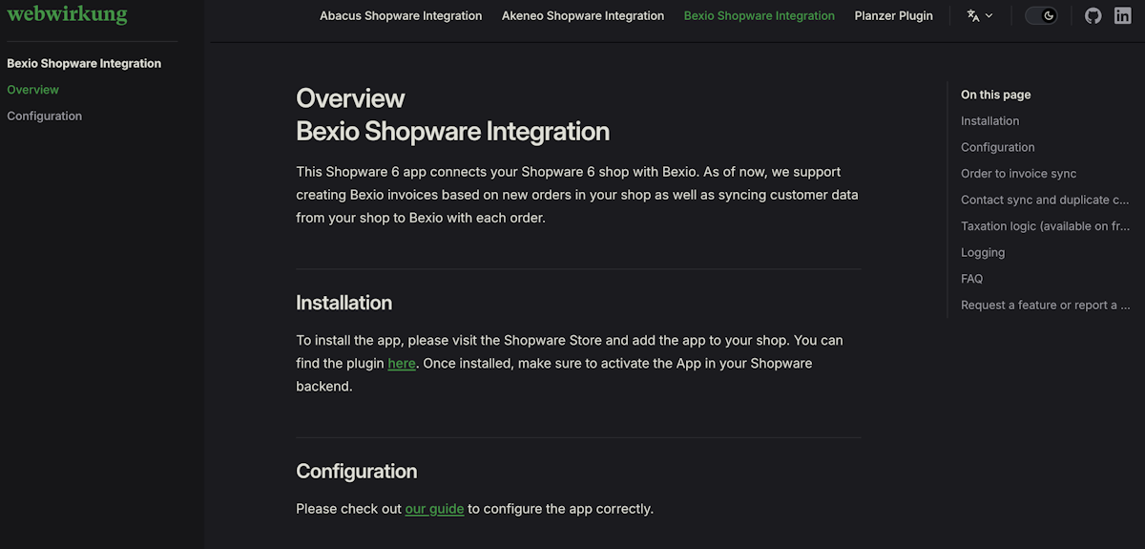The image size is (1145, 549).
Task: Click the Installation section heading
Action: click(x=344, y=303)
